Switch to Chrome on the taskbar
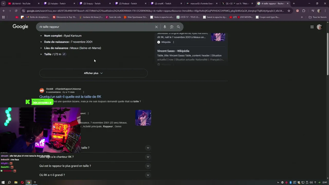 click(29, 182)
